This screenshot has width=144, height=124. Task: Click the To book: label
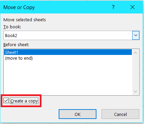pos(12,27)
